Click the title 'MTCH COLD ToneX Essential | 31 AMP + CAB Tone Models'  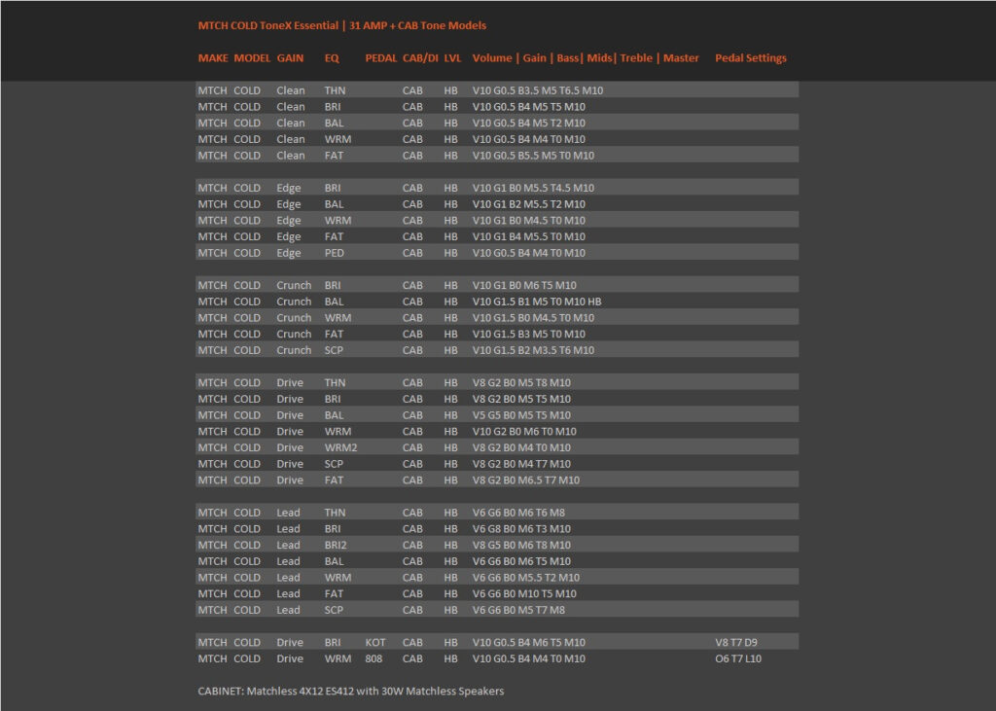click(341, 25)
